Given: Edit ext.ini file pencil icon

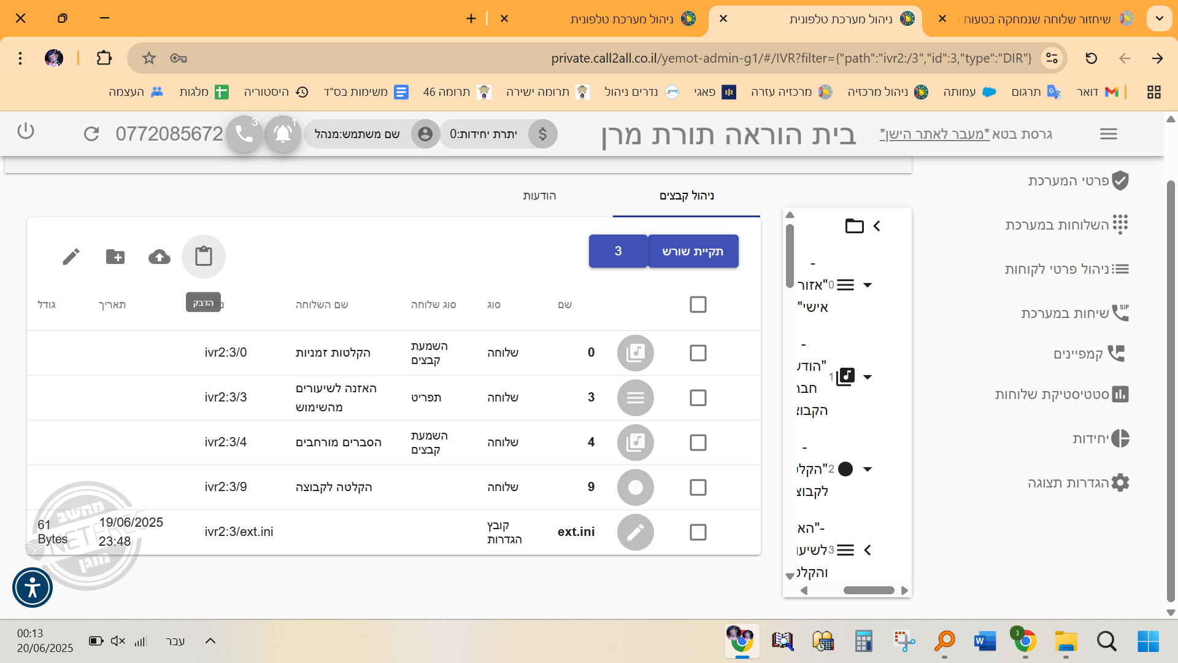Looking at the screenshot, I should pyautogui.click(x=635, y=532).
